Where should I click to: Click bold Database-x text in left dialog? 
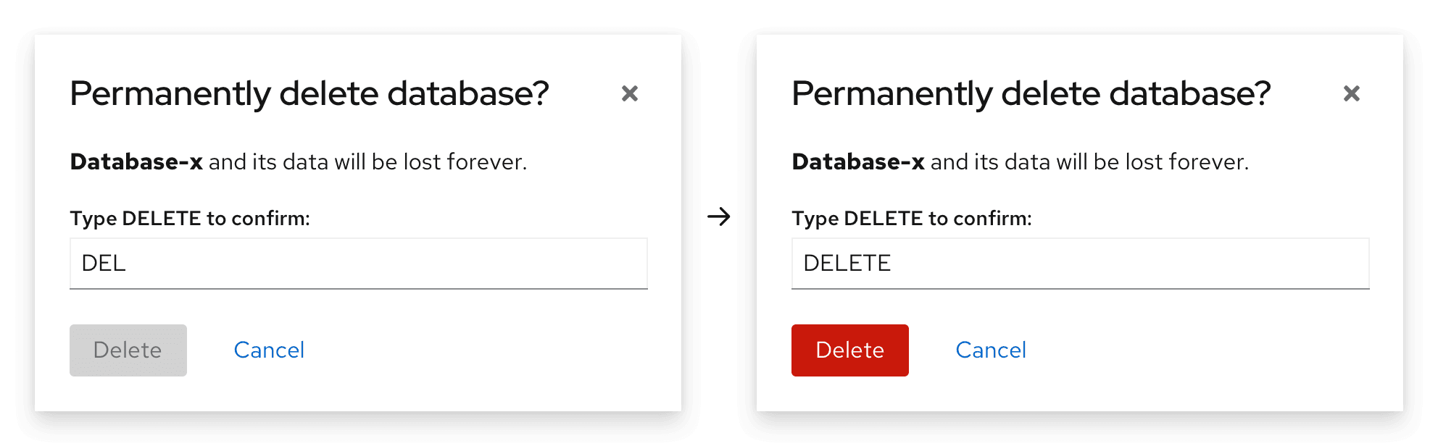tap(136, 161)
